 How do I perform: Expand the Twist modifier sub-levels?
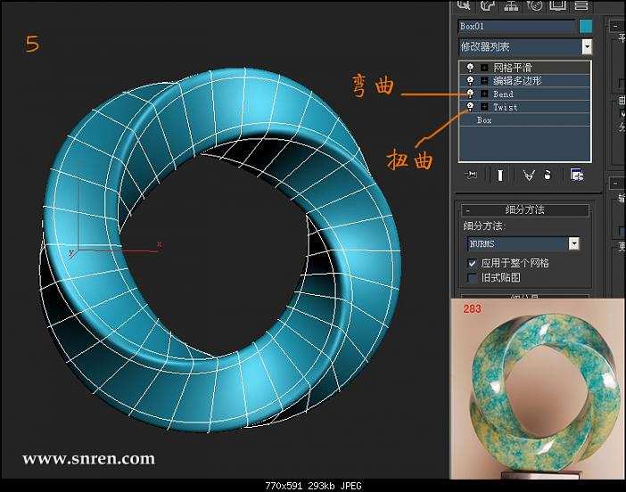tap(484, 107)
